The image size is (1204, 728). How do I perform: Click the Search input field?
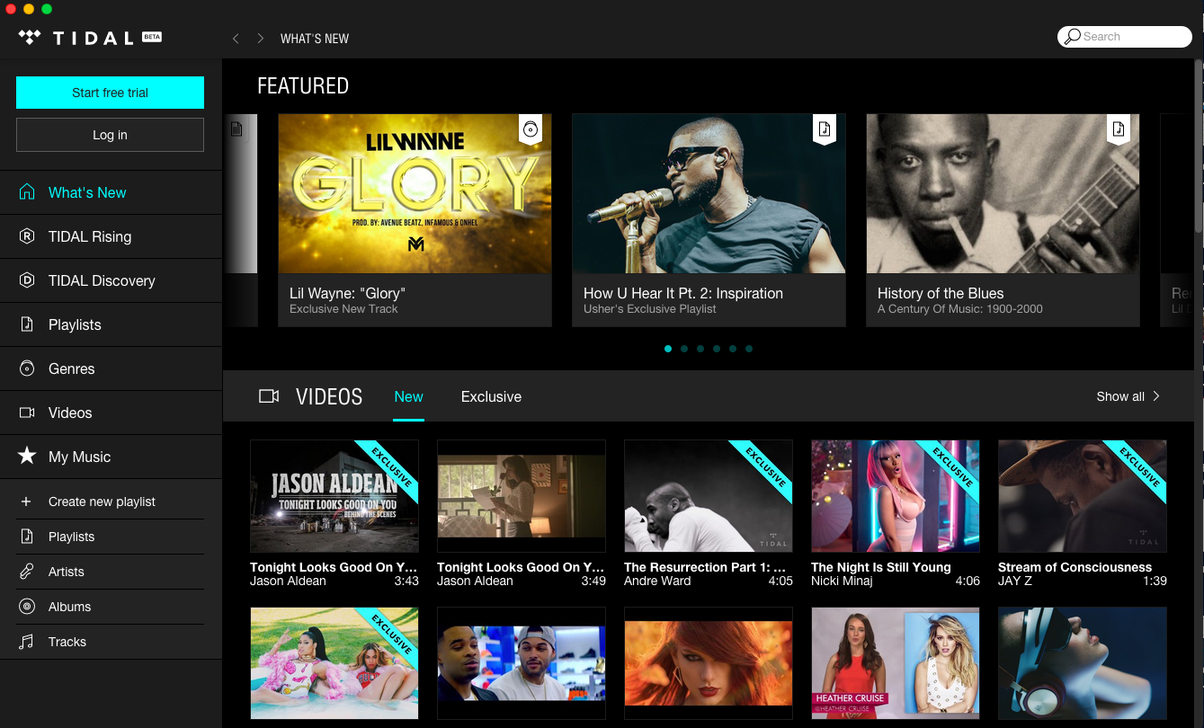coord(1125,37)
